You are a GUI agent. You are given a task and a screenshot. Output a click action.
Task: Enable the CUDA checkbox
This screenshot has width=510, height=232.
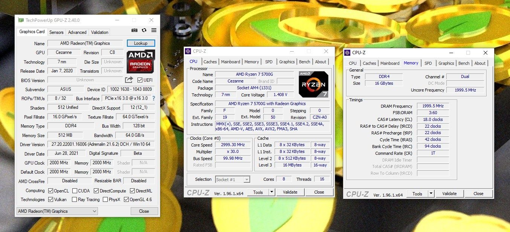click(75, 191)
